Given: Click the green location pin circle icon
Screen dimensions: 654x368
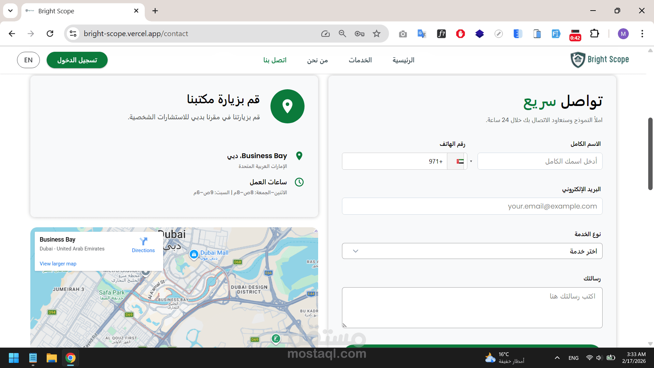Looking at the screenshot, I should click(287, 106).
